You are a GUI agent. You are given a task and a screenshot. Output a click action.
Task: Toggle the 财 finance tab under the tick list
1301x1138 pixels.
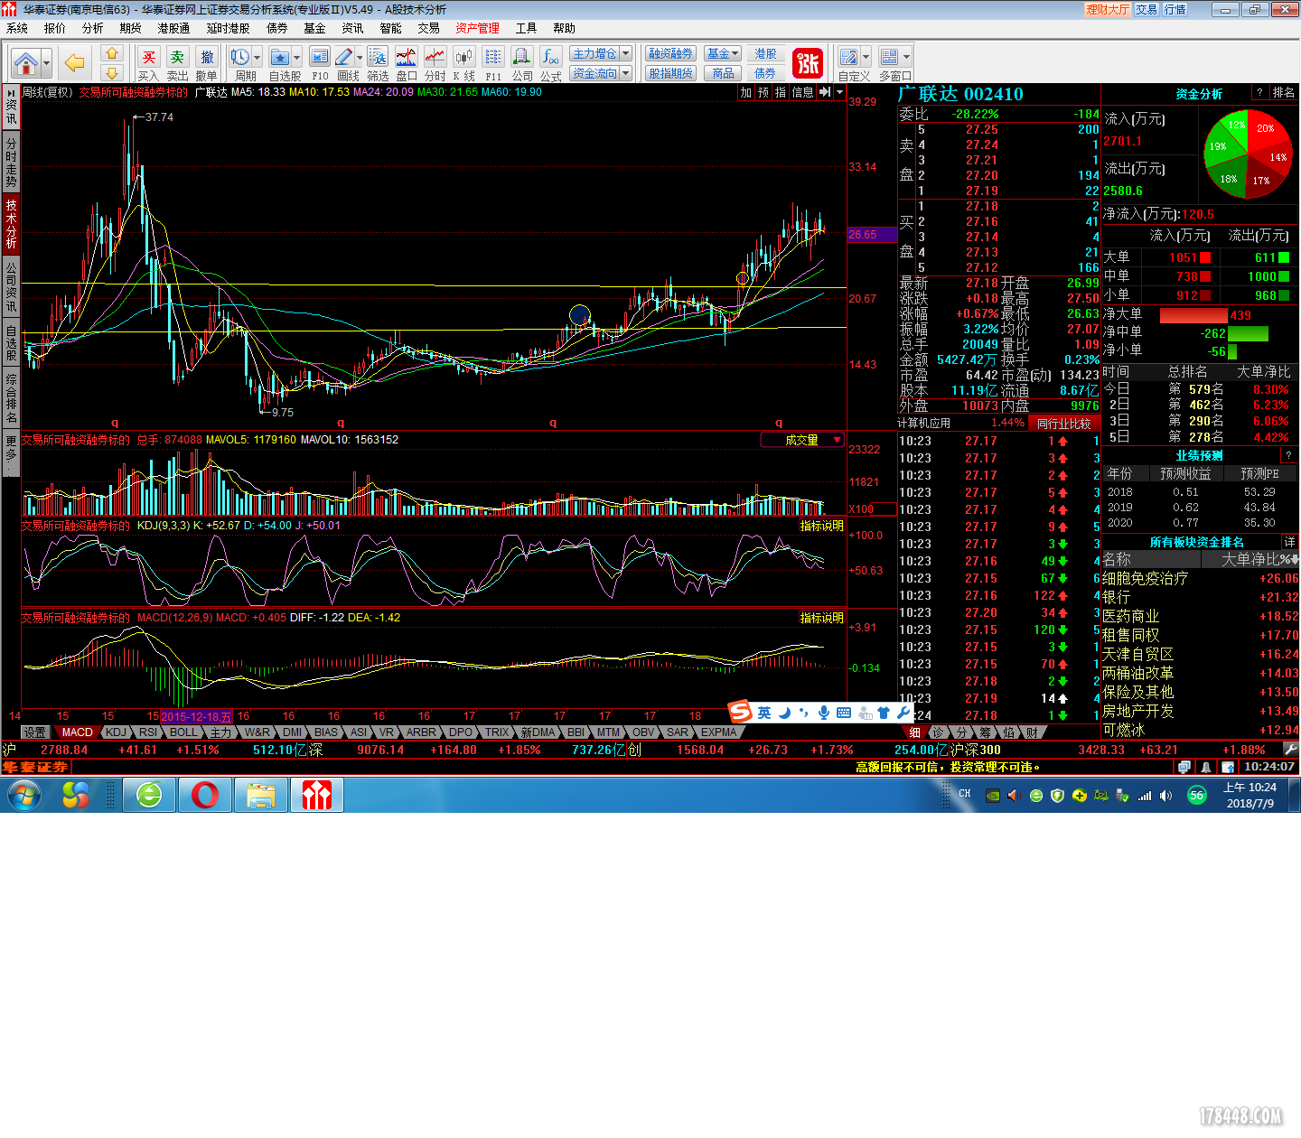click(1032, 732)
